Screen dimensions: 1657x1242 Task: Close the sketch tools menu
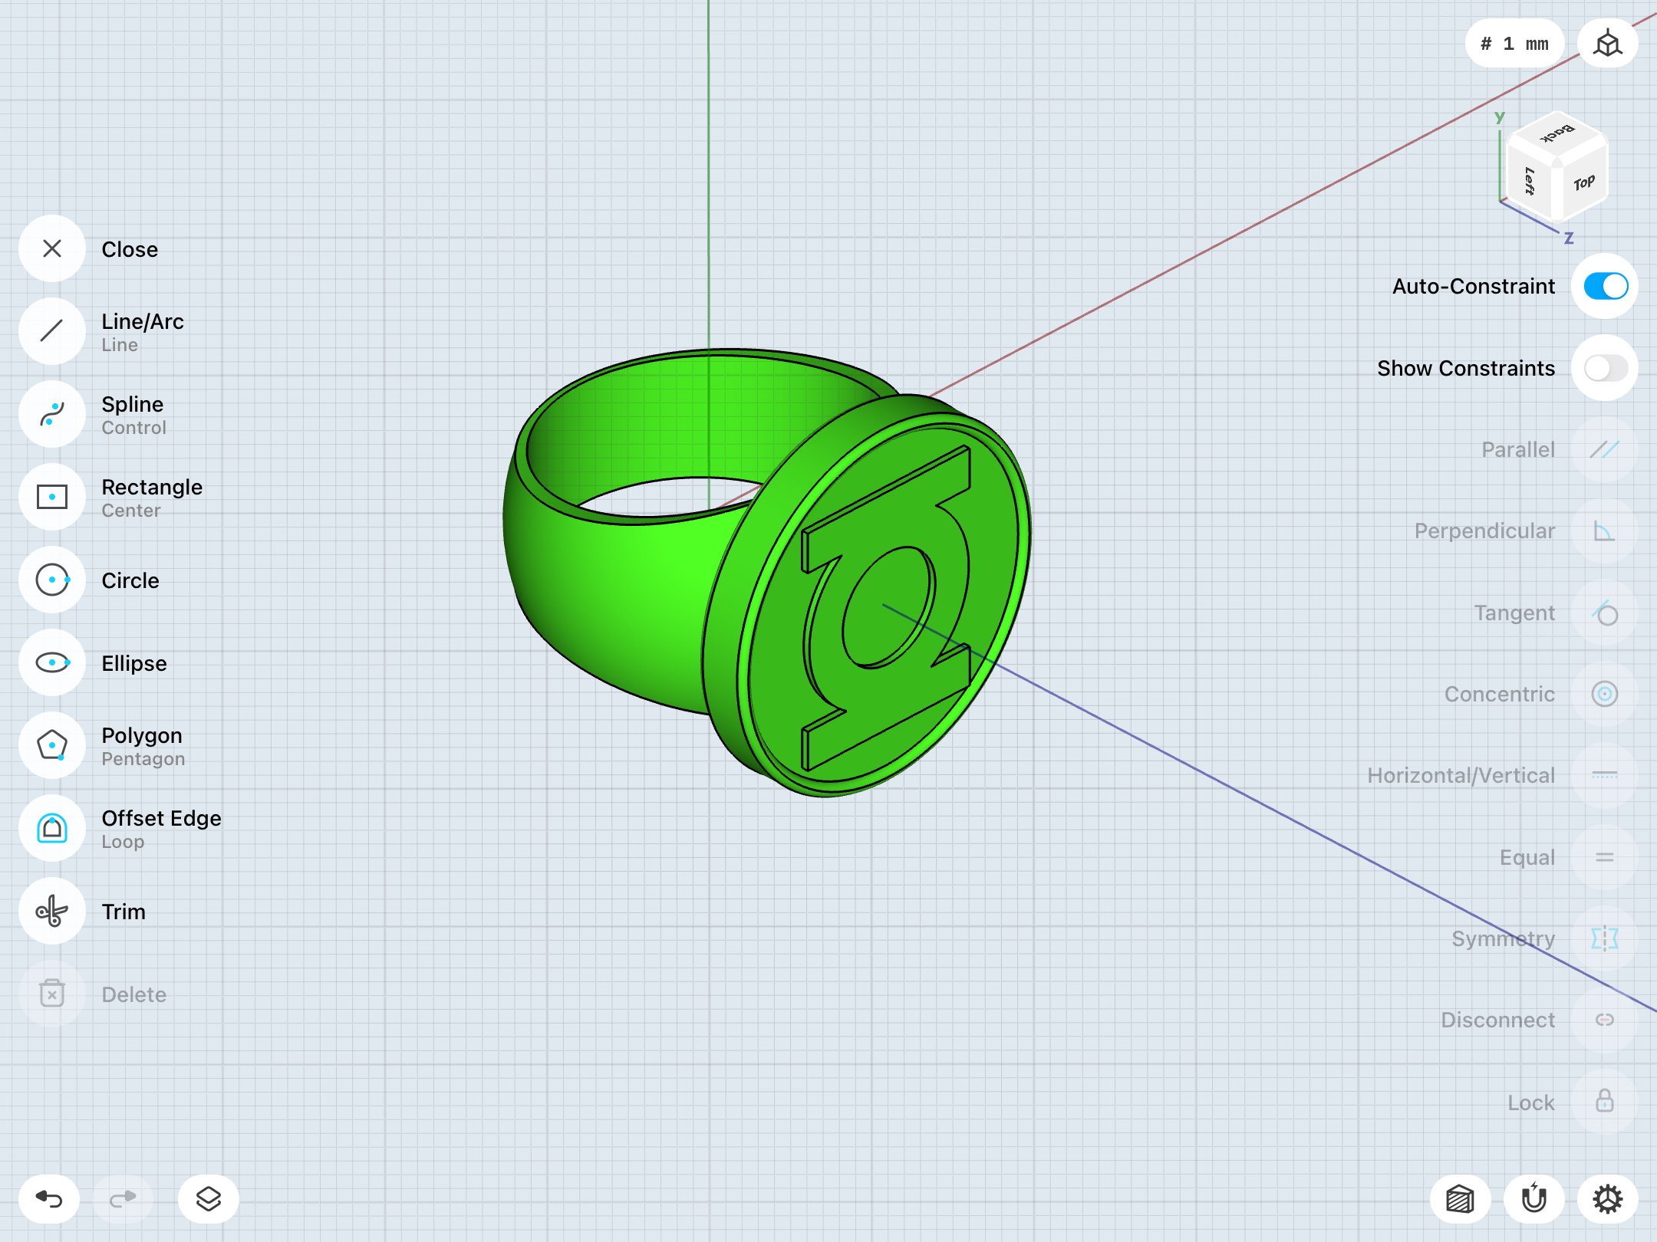click(52, 248)
